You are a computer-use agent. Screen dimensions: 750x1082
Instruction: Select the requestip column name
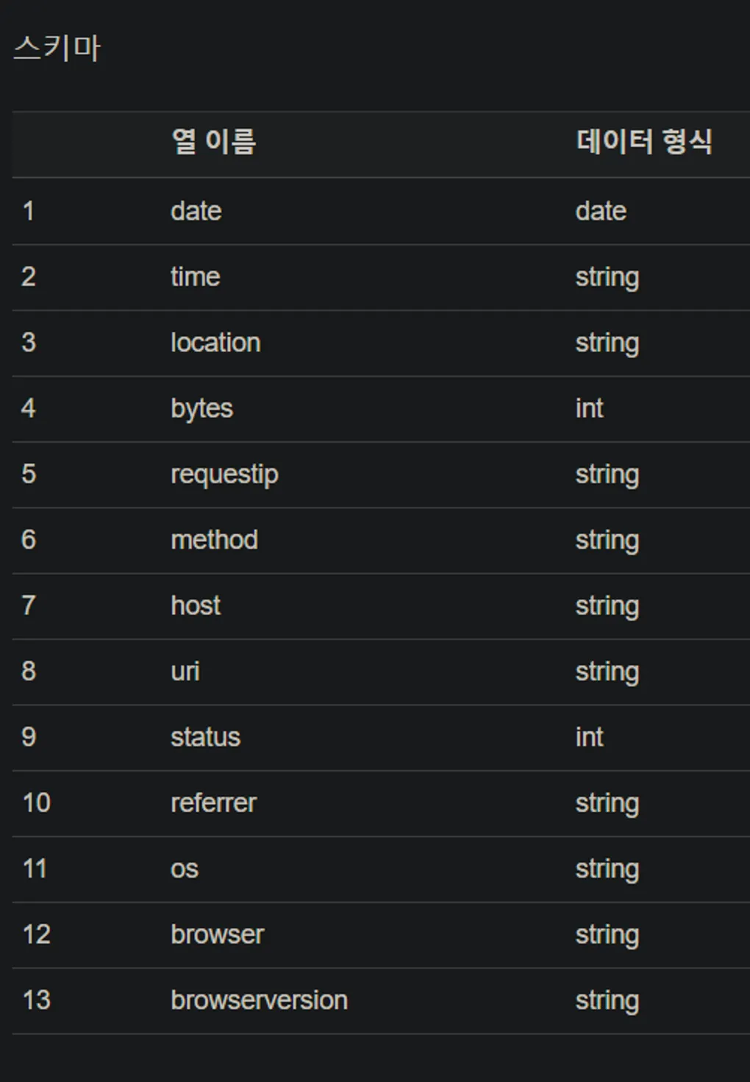click(x=224, y=474)
